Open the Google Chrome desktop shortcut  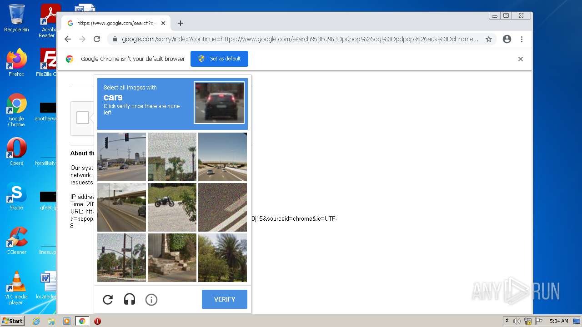point(16,110)
